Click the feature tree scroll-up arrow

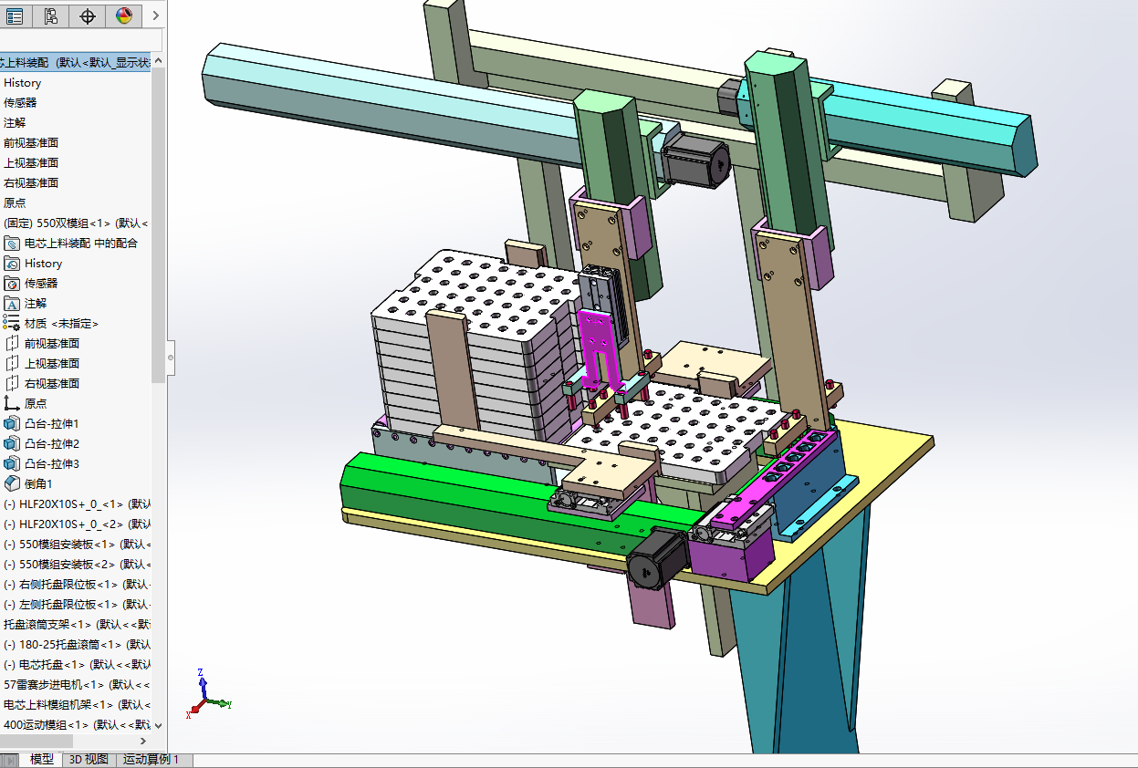(159, 61)
